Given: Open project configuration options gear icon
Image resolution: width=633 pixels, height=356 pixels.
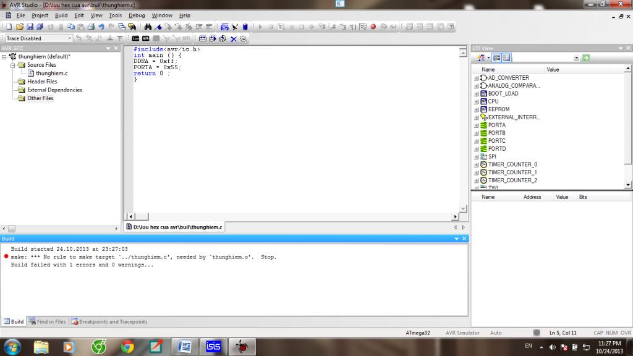Looking at the screenshot, I should click(243, 38).
